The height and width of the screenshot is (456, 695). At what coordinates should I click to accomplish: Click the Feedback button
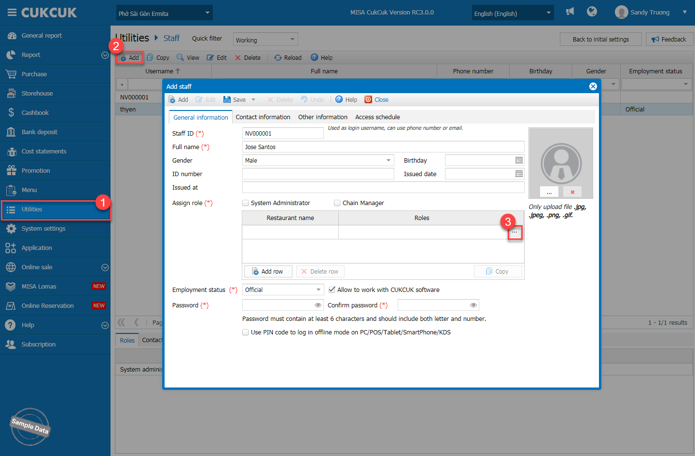click(669, 39)
